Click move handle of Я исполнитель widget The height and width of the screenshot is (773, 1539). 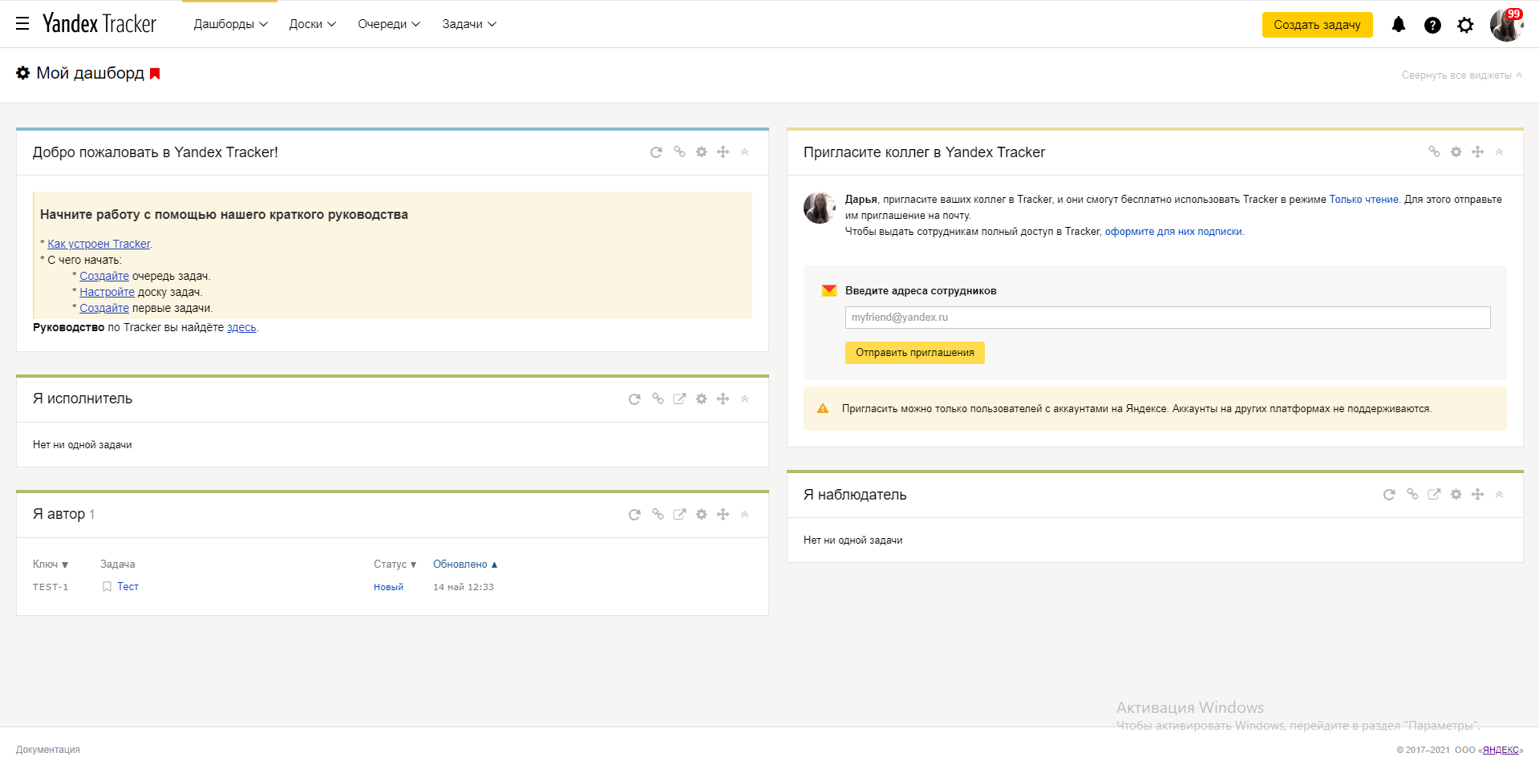[723, 399]
